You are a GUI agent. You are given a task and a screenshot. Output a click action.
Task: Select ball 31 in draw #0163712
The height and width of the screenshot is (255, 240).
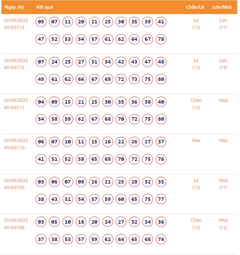click(x=94, y=62)
